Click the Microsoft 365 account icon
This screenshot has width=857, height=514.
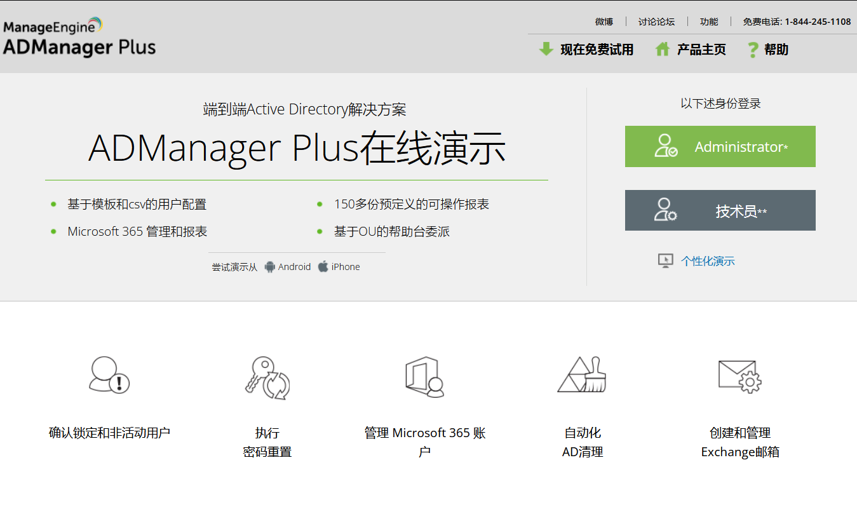[x=424, y=377]
